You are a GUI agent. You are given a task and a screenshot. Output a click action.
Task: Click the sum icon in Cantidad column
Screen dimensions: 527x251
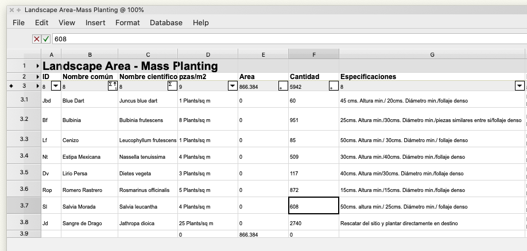pyautogui.click(x=332, y=86)
